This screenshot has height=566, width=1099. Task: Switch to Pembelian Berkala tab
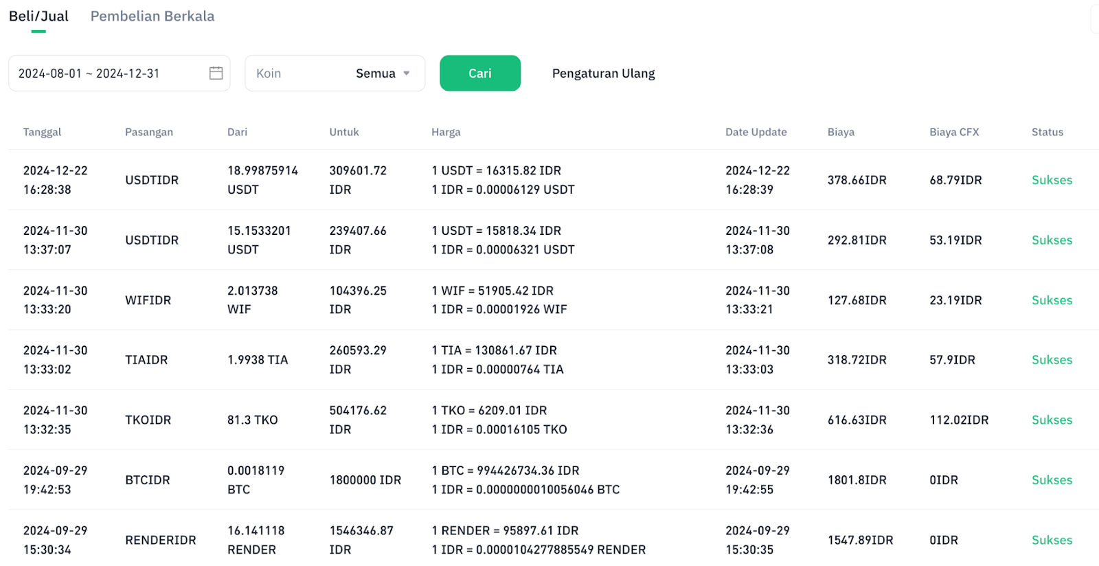(x=152, y=16)
